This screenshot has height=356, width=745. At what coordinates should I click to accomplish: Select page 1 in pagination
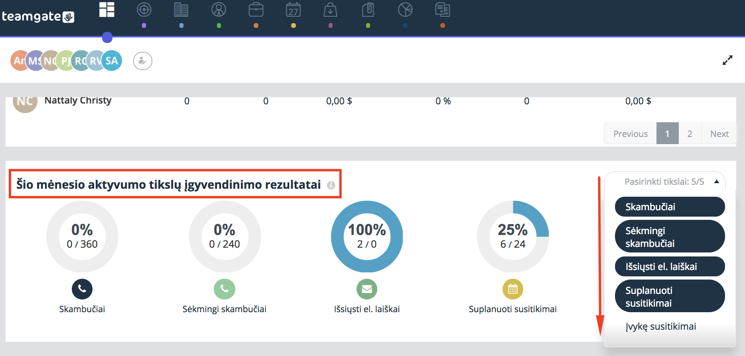point(667,134)
